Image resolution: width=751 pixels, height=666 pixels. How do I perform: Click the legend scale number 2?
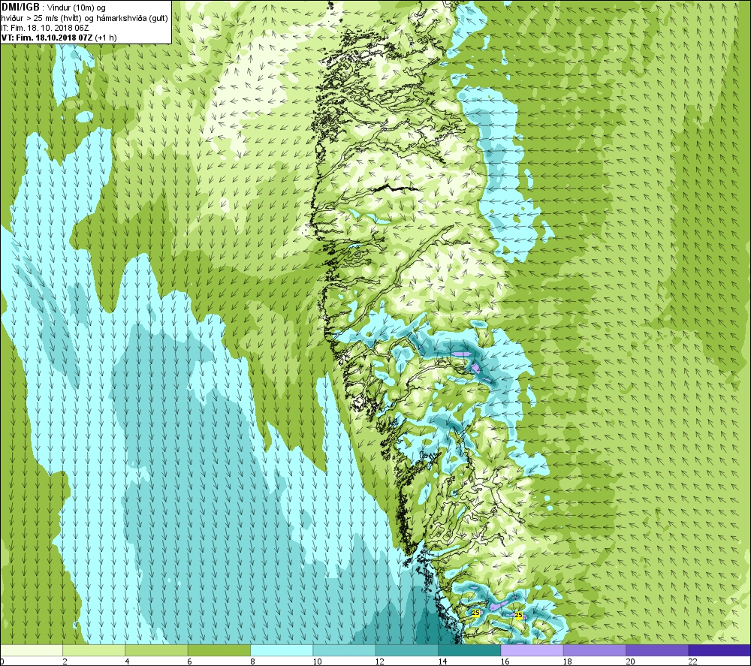tap(65, 661)
